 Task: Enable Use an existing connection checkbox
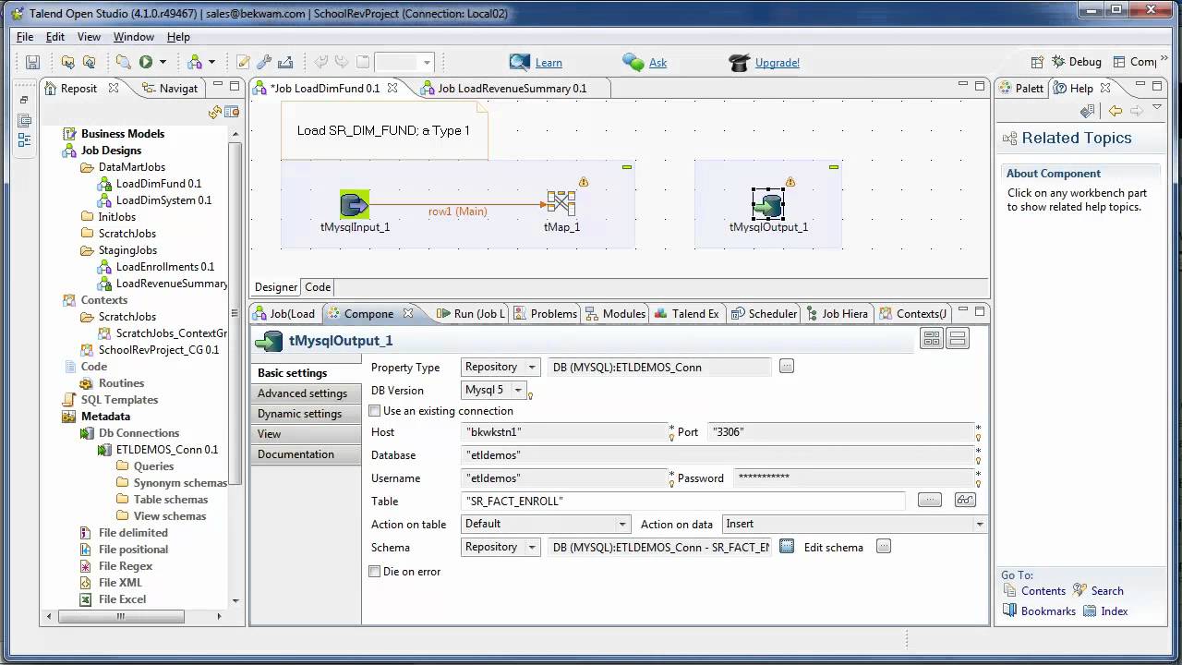(375, 411)
